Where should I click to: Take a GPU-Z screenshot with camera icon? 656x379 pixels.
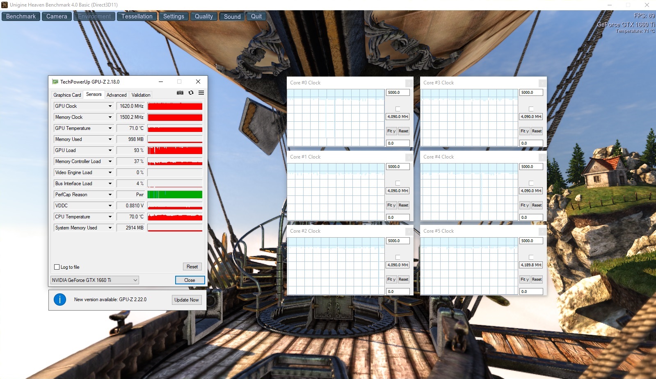tap(180, 93)
